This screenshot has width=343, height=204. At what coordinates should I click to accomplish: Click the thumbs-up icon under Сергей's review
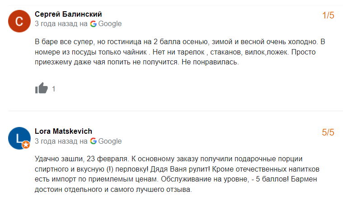[x=42, y=88]
